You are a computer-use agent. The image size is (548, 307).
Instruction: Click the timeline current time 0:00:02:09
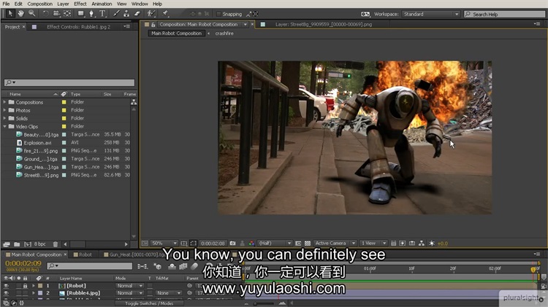23,263
